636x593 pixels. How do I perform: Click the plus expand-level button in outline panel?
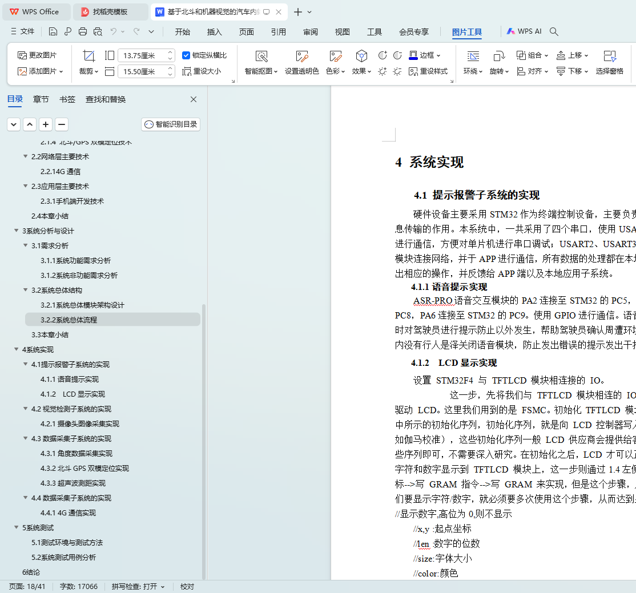point(46,124)
